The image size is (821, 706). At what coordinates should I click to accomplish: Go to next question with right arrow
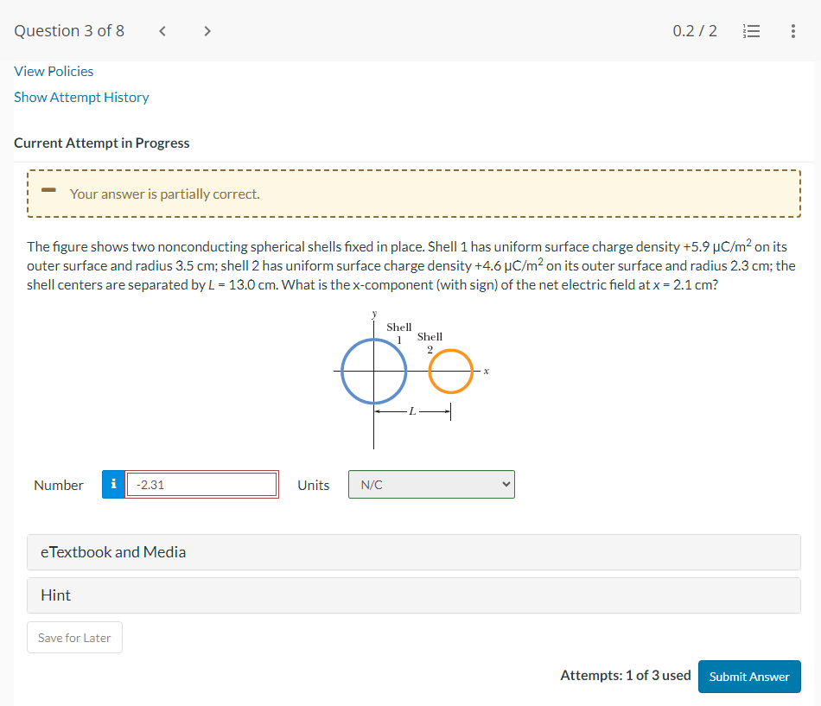pos(207,30)
